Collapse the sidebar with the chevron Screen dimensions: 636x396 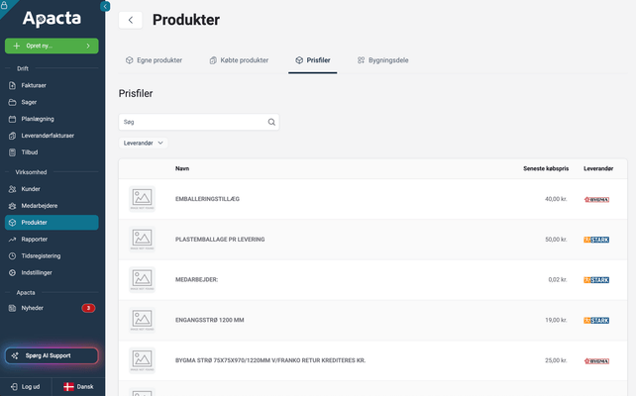click(106, 6)
